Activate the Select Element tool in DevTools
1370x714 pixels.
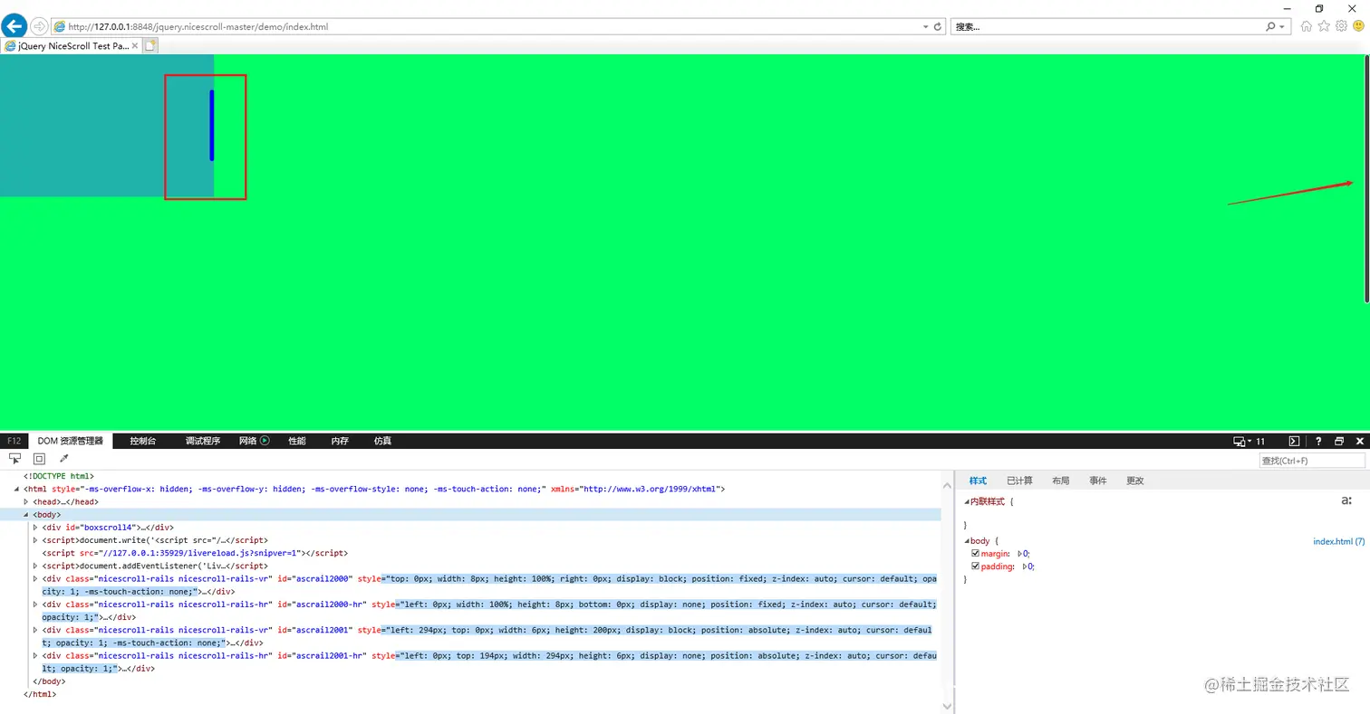14,459
